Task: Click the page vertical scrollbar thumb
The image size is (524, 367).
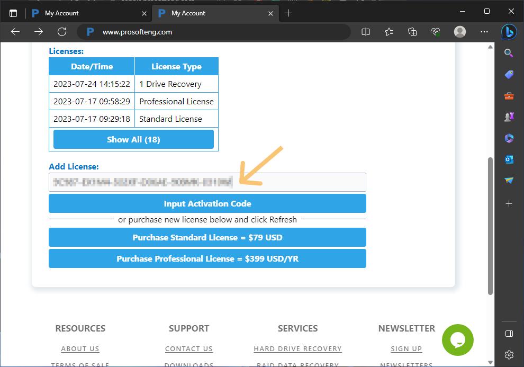Action: [x=490, y=225]
